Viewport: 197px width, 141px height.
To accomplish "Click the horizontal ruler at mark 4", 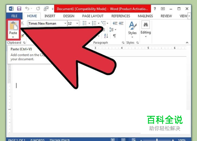I will click(x=122, y=48).
